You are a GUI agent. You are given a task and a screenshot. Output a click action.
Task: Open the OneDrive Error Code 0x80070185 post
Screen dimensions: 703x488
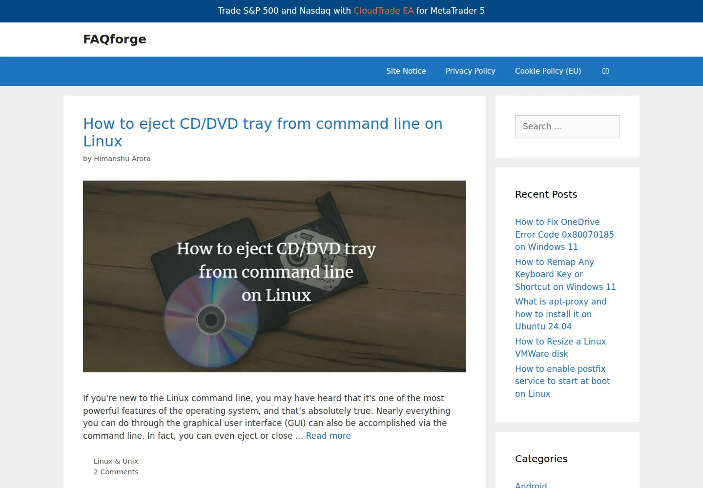[x=564, y=234]
